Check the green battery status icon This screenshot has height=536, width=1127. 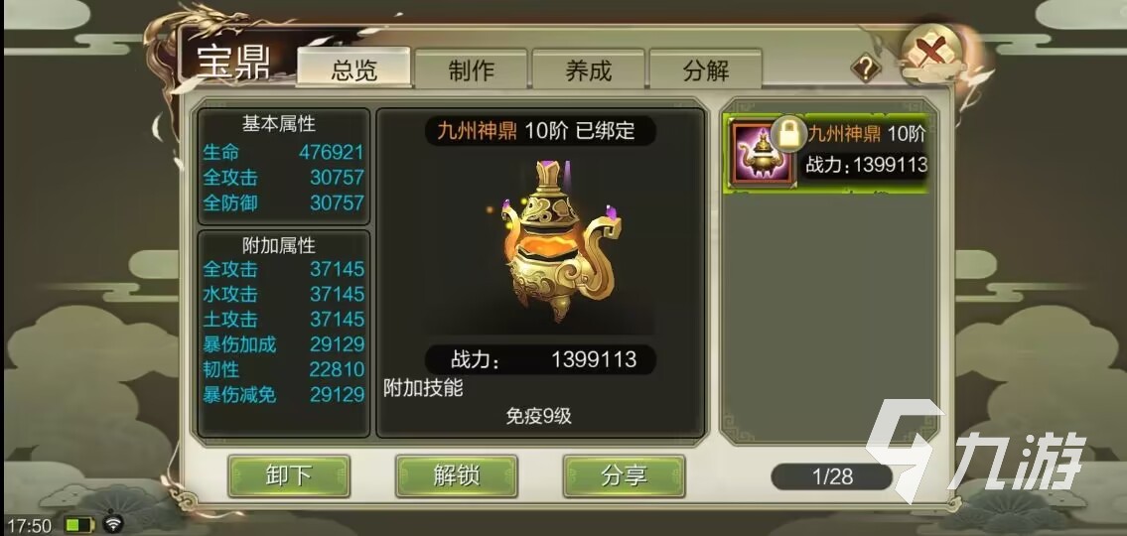coord(79,525)
